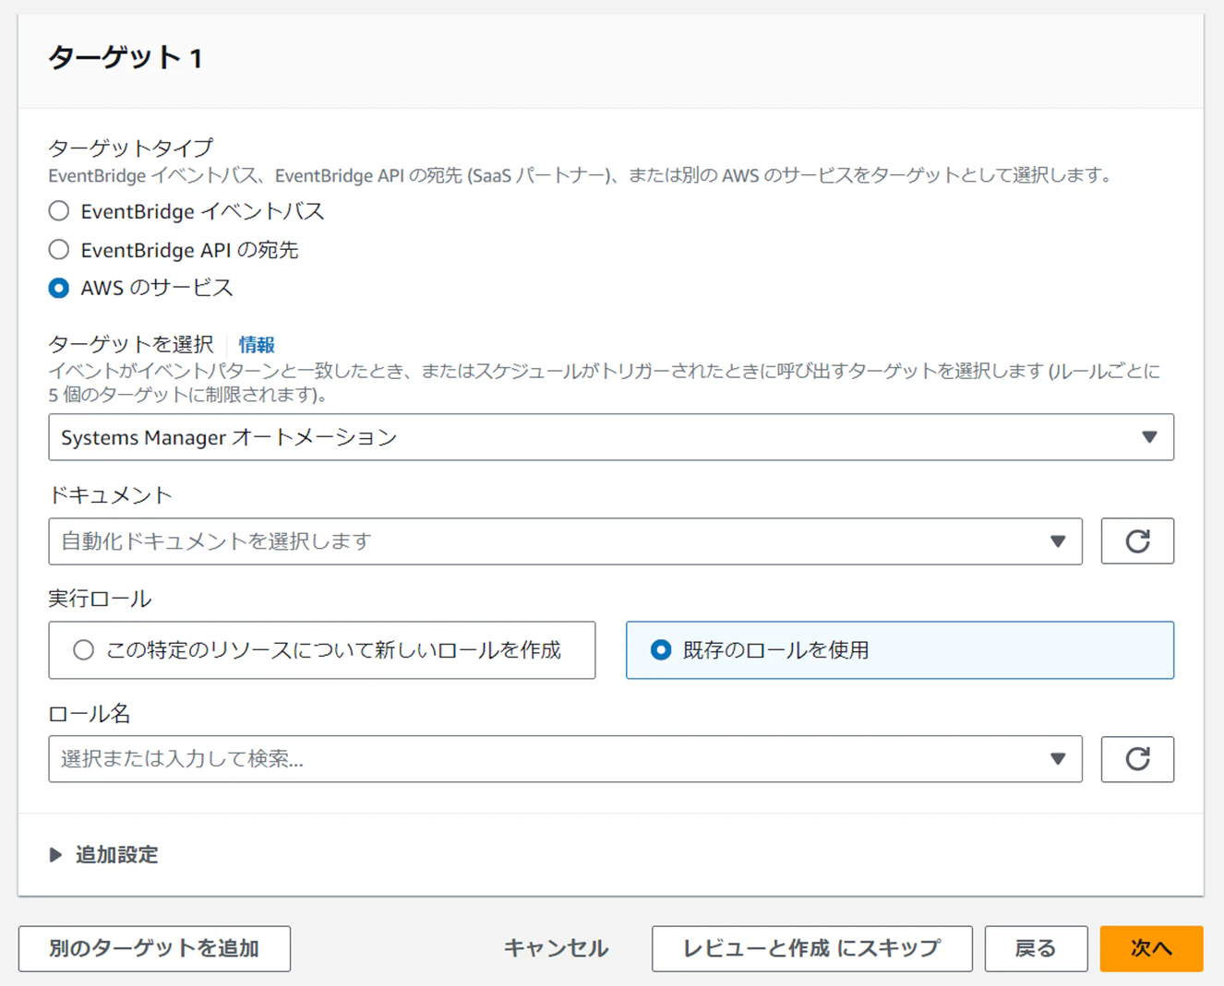The height and width of the screenshot is (986, 1224).
Task: Click レビューと作成 にスキップ button
Action: pyautogui.click(x=812, y=949)
